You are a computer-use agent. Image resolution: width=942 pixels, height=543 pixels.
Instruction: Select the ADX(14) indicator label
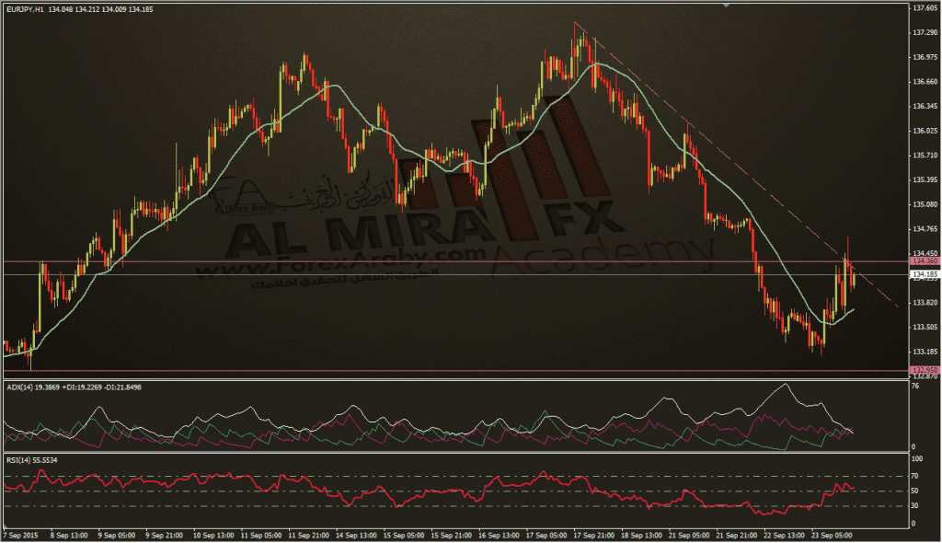pos(20,387)
